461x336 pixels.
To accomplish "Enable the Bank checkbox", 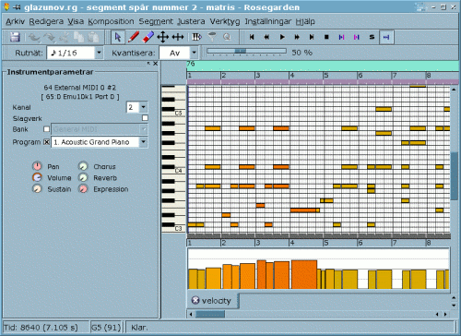I will [x=46, y=129].
